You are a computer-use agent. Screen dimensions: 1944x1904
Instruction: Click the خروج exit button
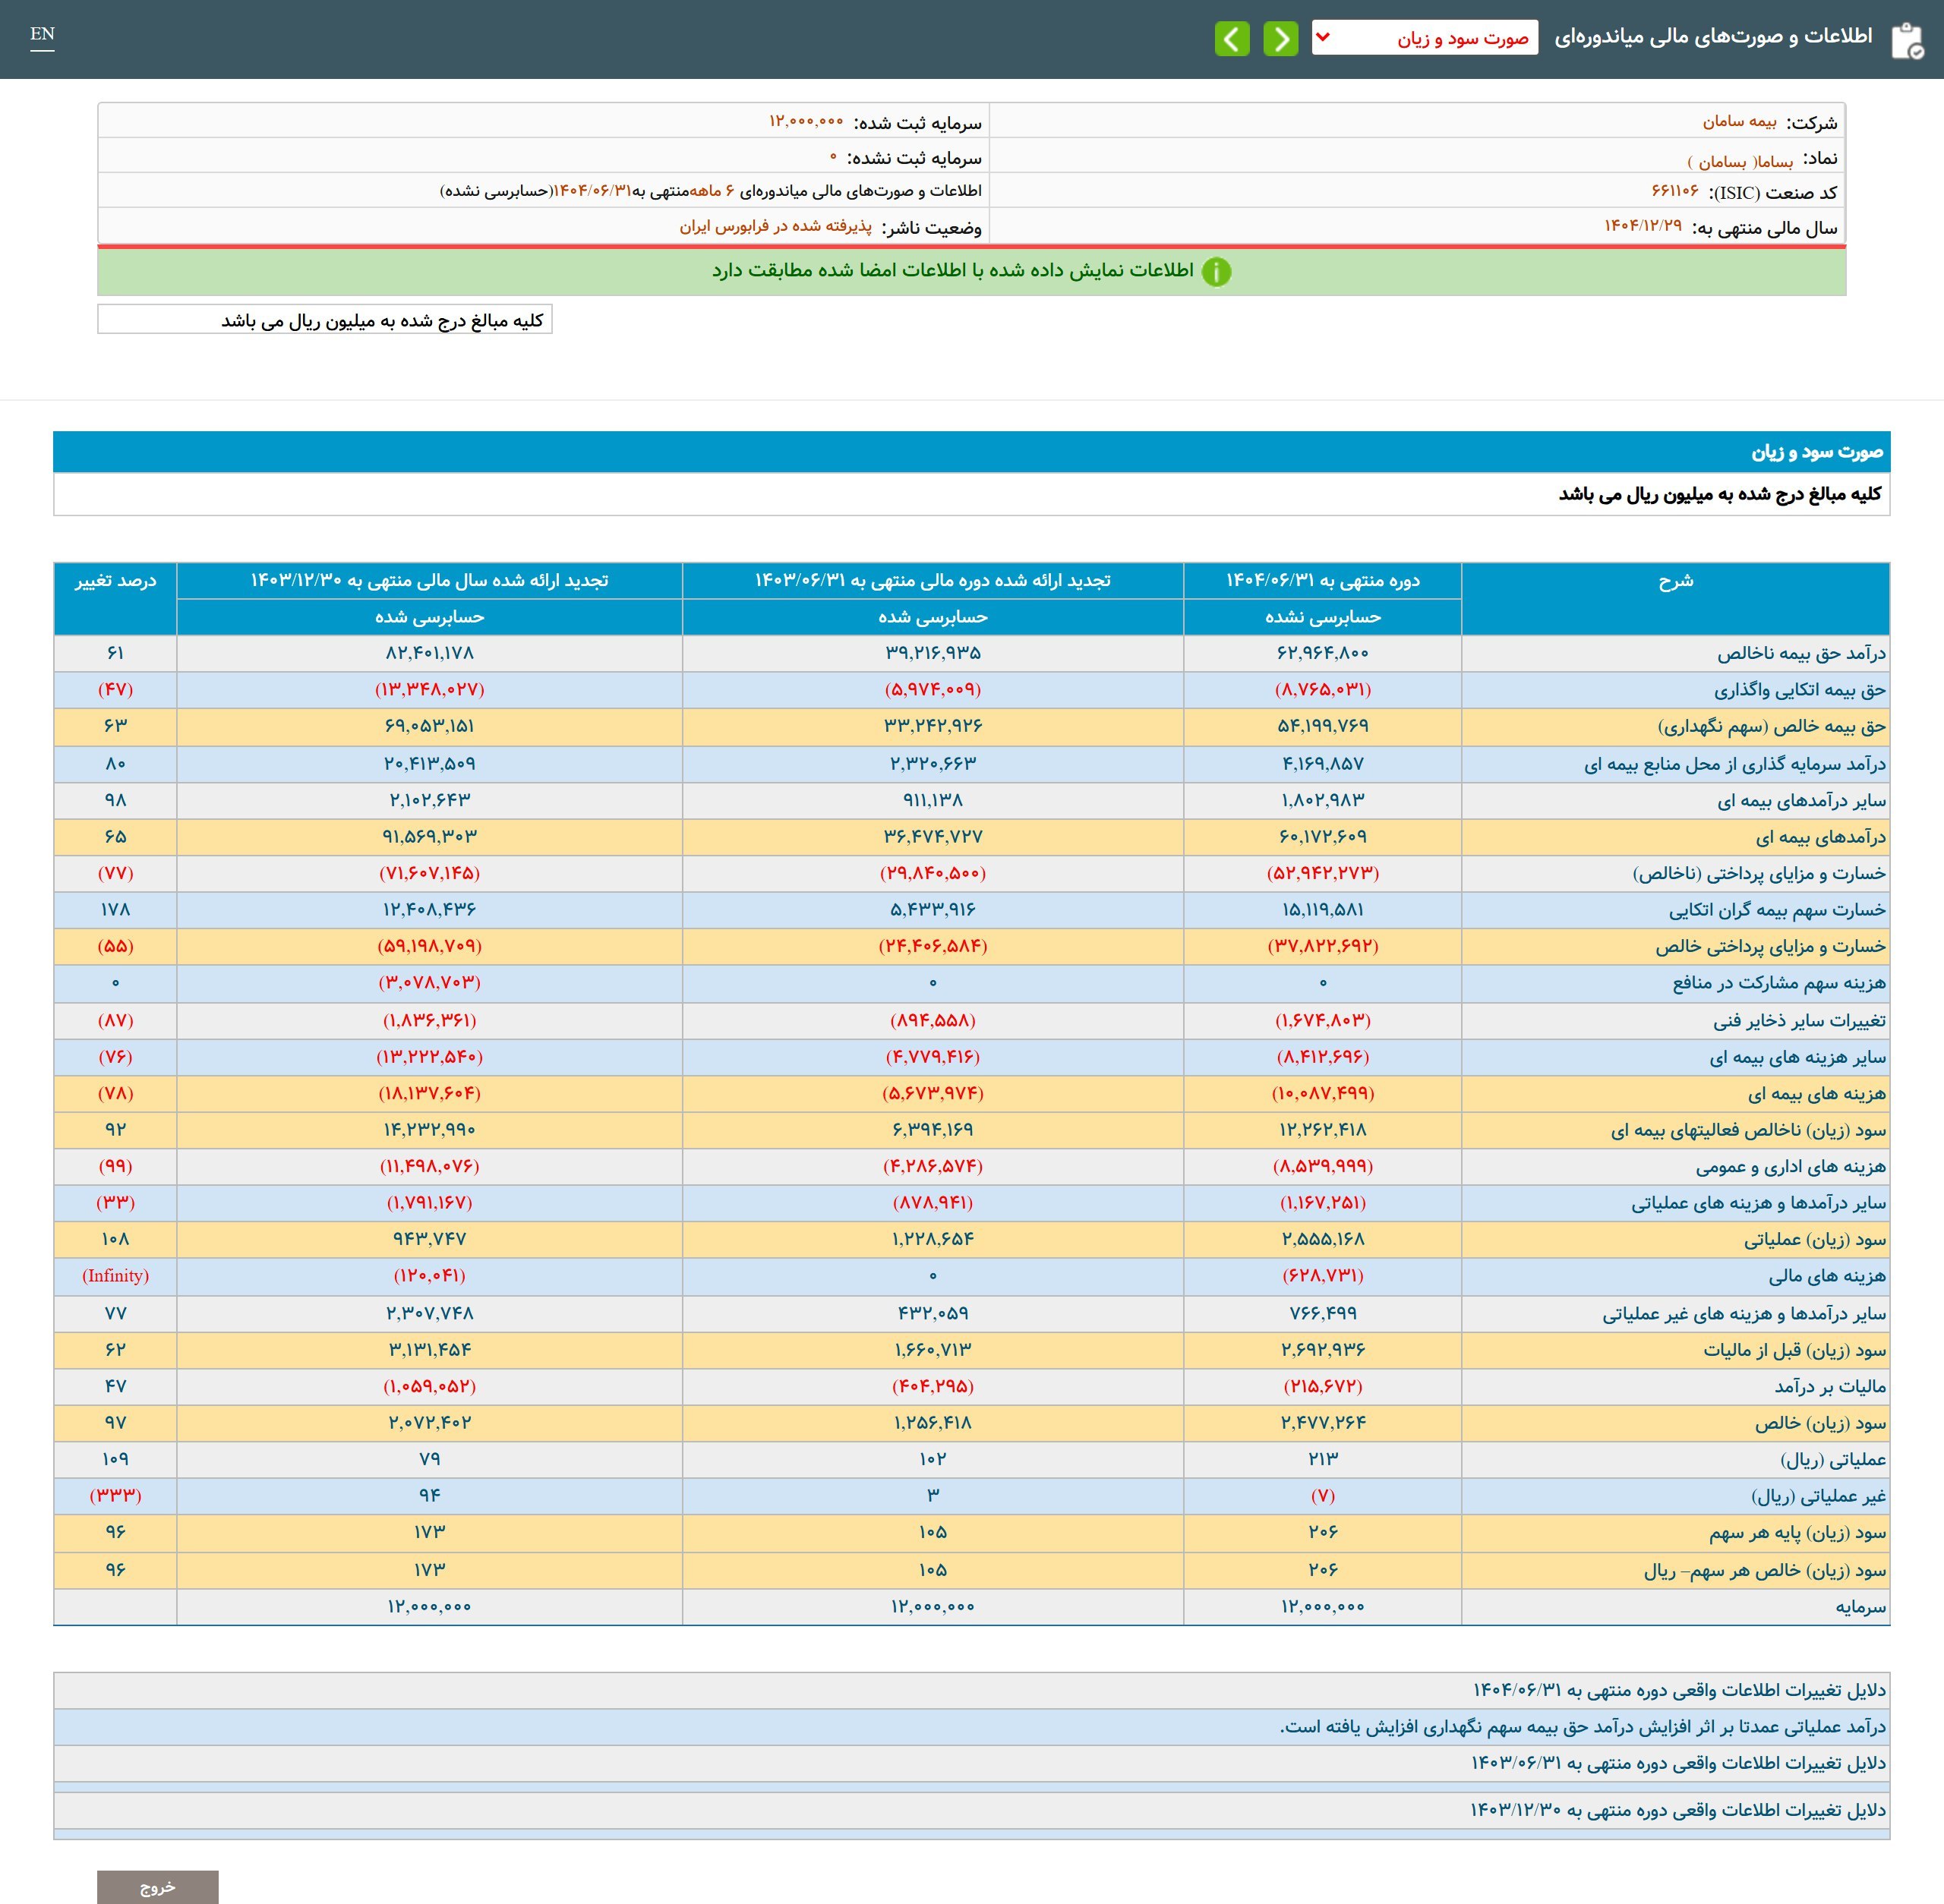(157, 1886)
